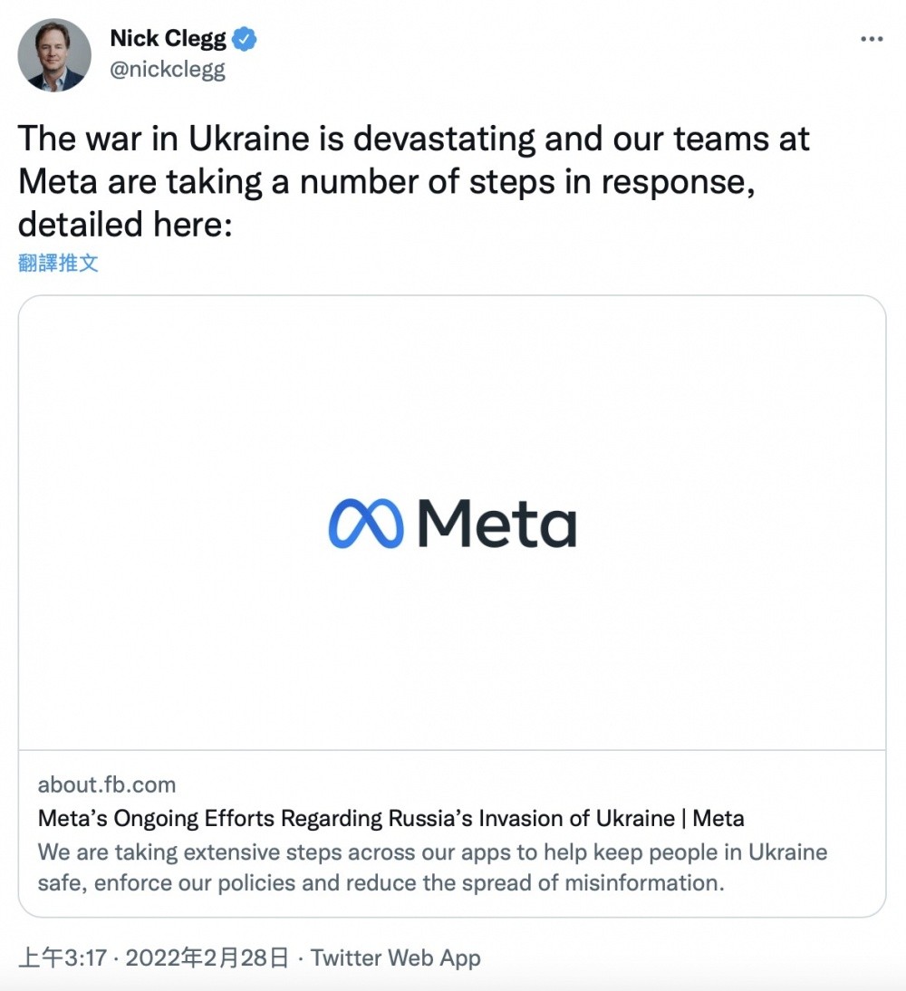The width and height of the screenshot is (906, 991).
Task: Open the about.fb.com domain label
Action: click(x=107, y=784)
